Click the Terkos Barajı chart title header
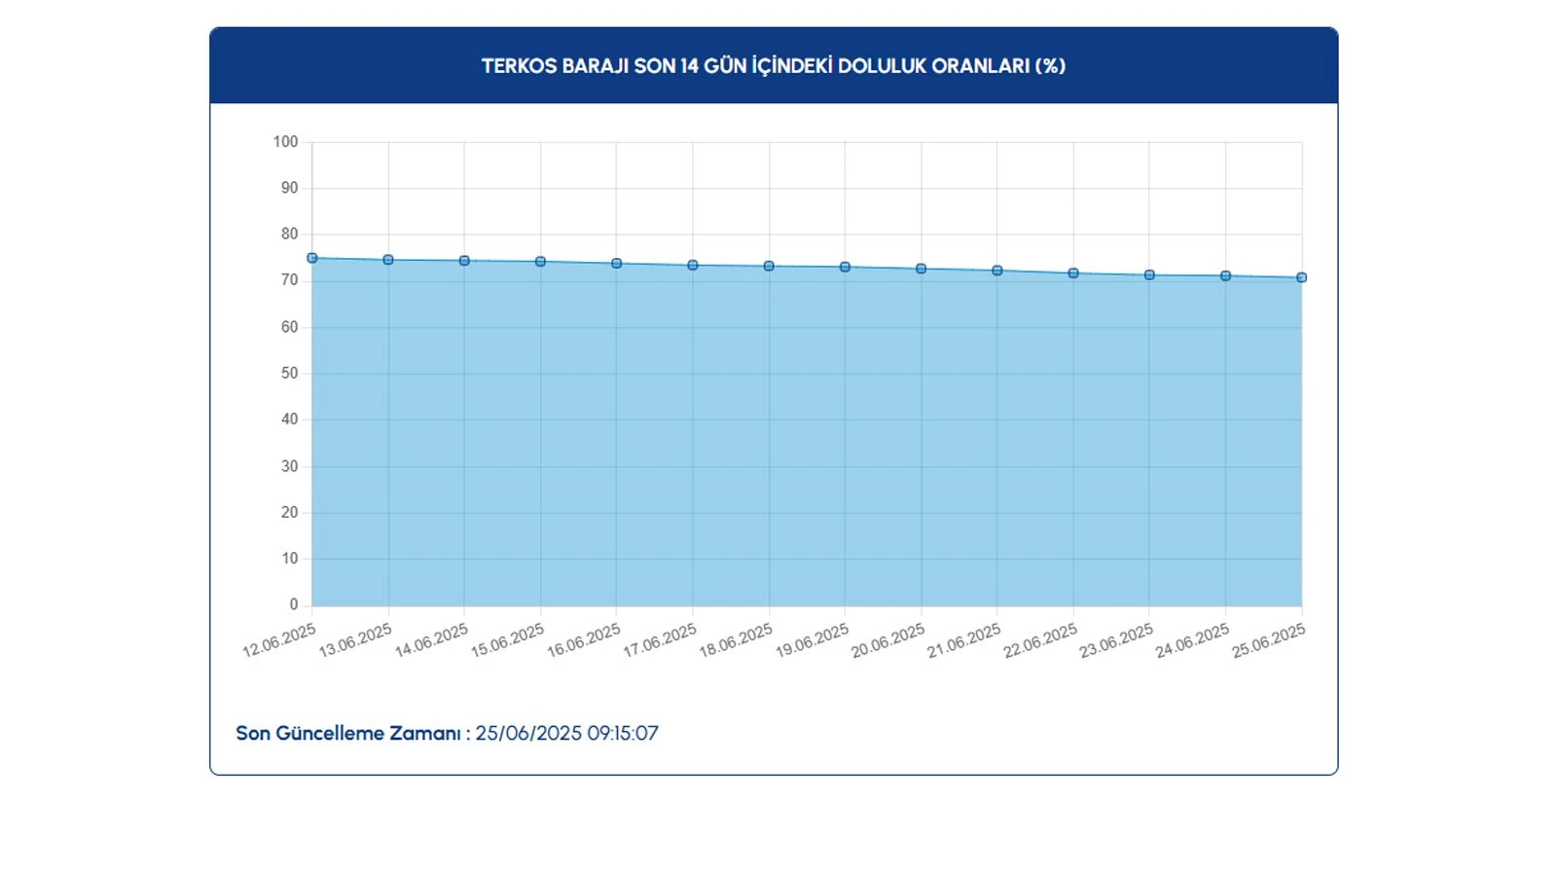Image resolution: width=1557 pixels, height=876 pixels. (x=774, y=66)
